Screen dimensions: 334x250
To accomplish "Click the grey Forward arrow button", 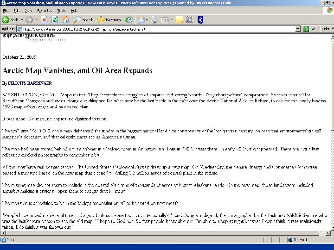I will point(29,20).
